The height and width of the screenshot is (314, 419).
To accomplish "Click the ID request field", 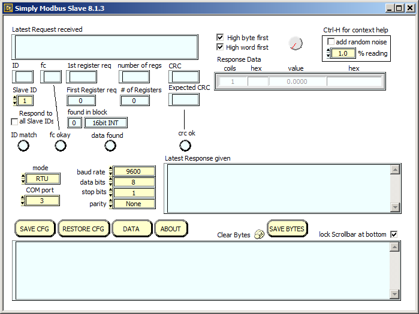I will 23,77.
